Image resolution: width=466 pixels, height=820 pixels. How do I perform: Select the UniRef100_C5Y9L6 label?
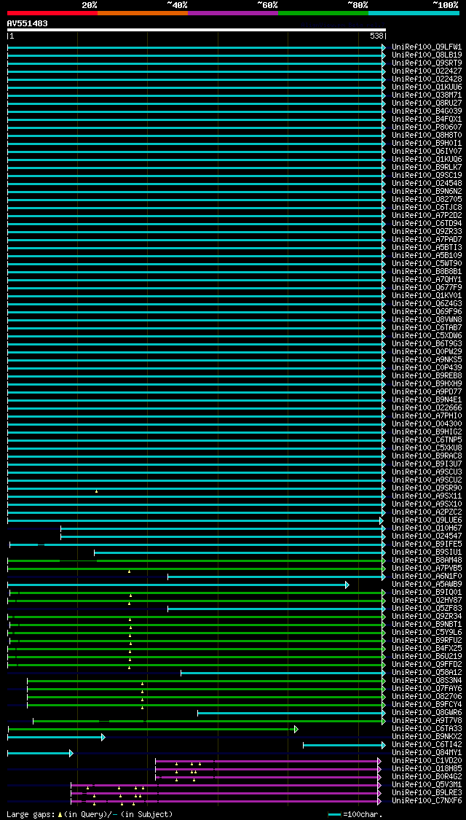[427, 633]
